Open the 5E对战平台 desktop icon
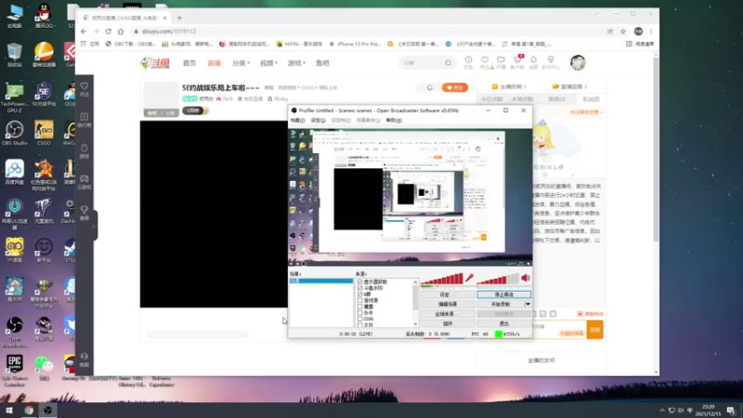 pos(44,94)
